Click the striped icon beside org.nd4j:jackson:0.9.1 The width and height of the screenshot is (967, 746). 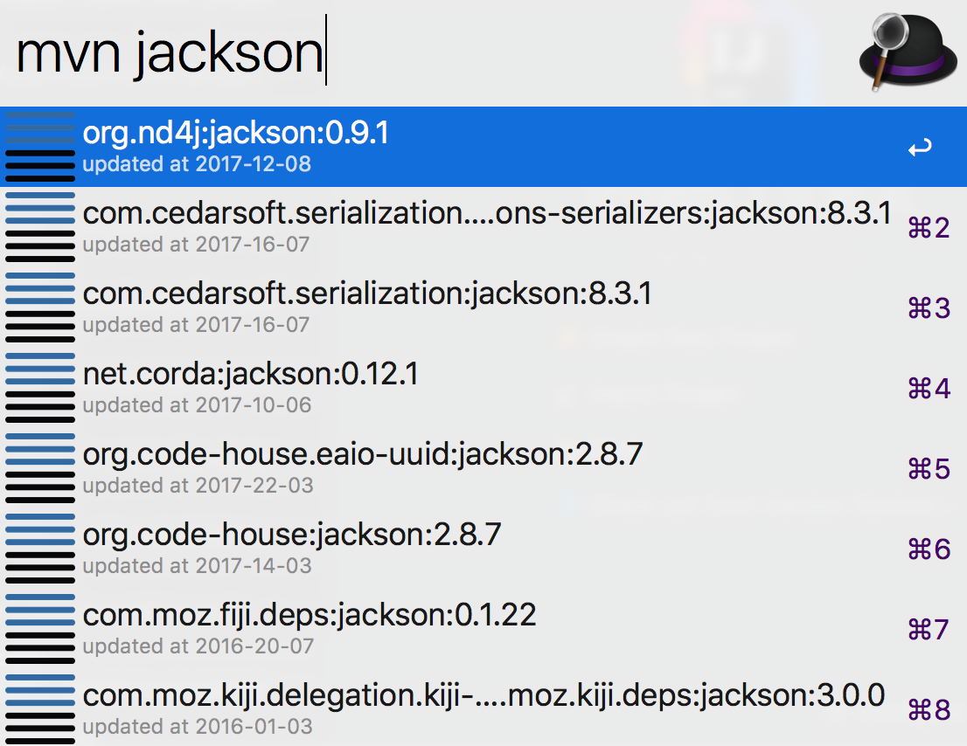click(x=40, y=147)
